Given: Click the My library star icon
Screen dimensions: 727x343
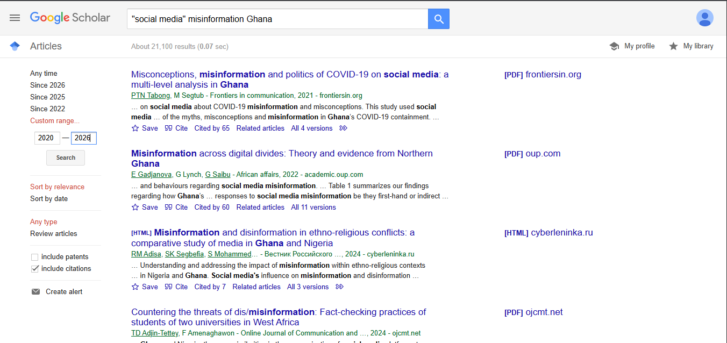Looking at the screenshot, I should coord(673,46).
